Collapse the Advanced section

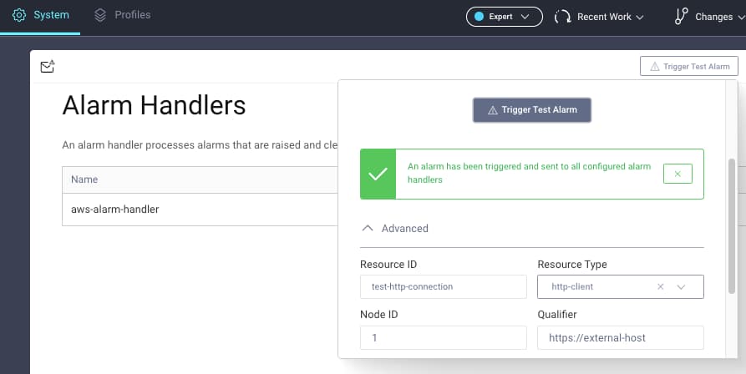368,228
